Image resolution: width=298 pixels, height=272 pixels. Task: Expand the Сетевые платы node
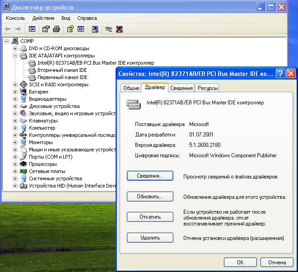tap(15, 171)
